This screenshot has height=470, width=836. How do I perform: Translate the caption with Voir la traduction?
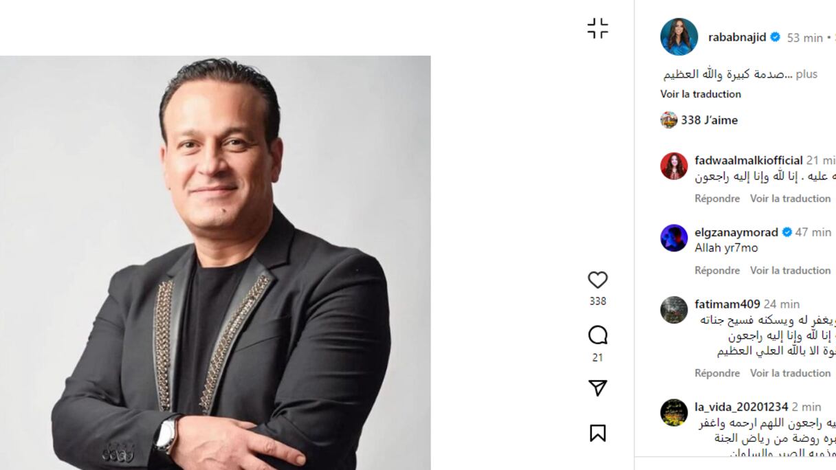[x=701, y=94]
